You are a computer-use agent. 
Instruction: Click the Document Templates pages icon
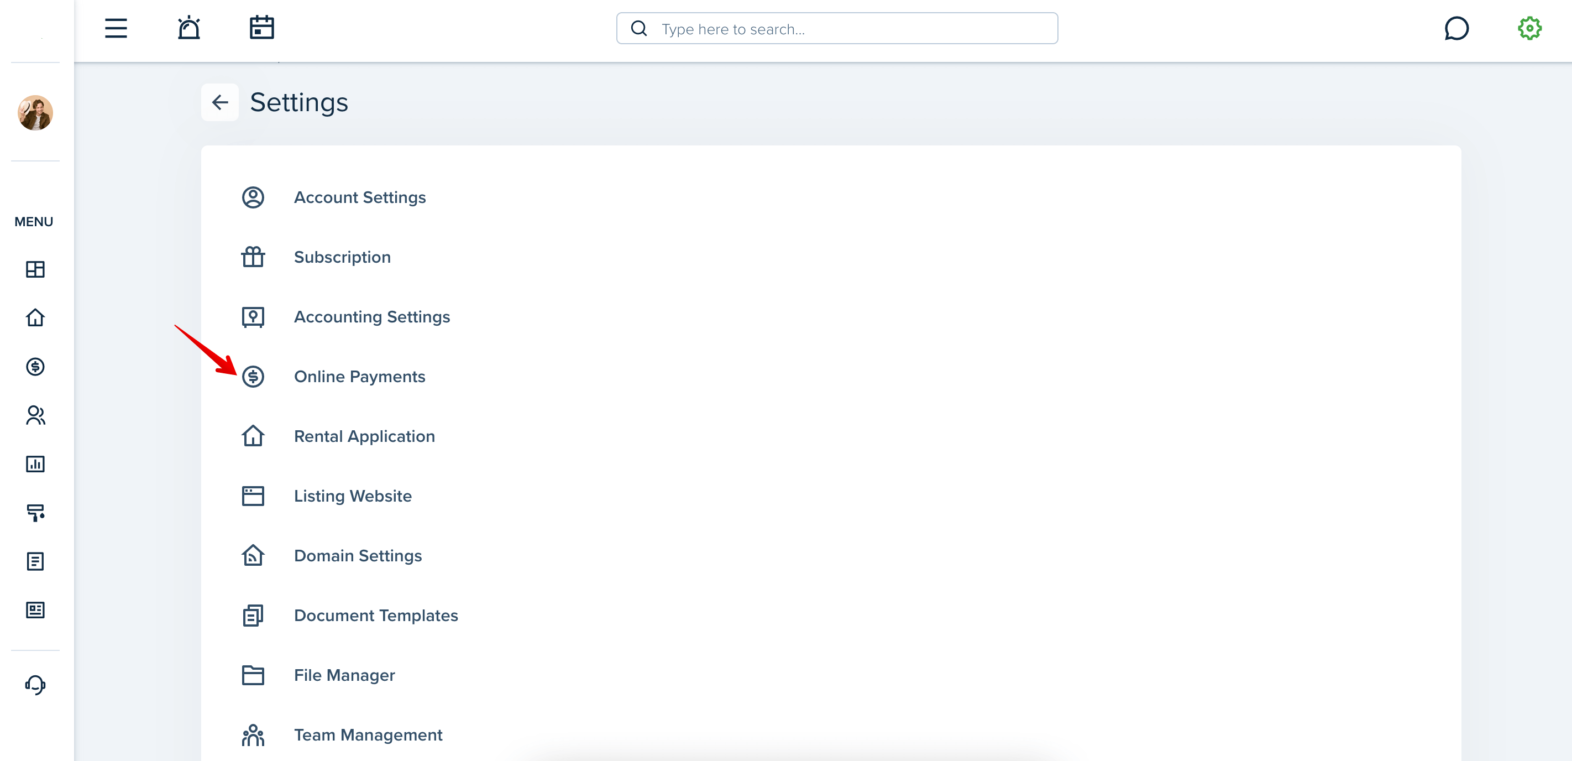click(x=253, y=616)
